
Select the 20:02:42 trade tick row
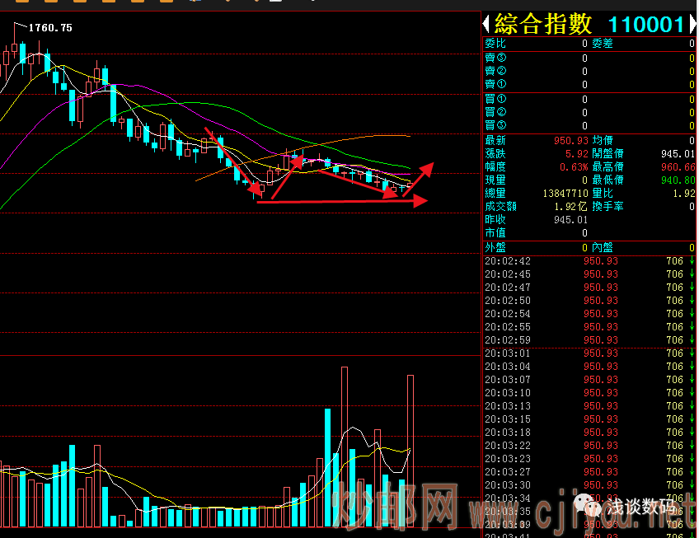click(589, 261)
